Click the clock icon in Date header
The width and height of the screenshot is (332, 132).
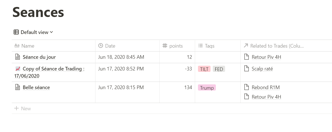(101, 46)
